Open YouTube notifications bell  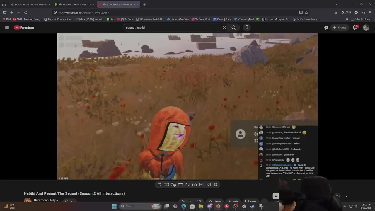click(x=355, y=28)
